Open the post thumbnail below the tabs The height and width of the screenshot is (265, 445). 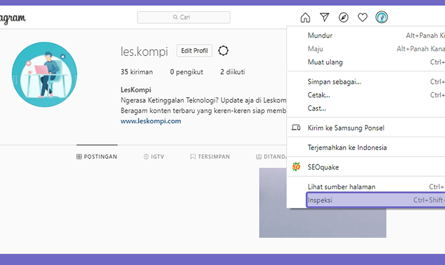(x=323, y=203)
